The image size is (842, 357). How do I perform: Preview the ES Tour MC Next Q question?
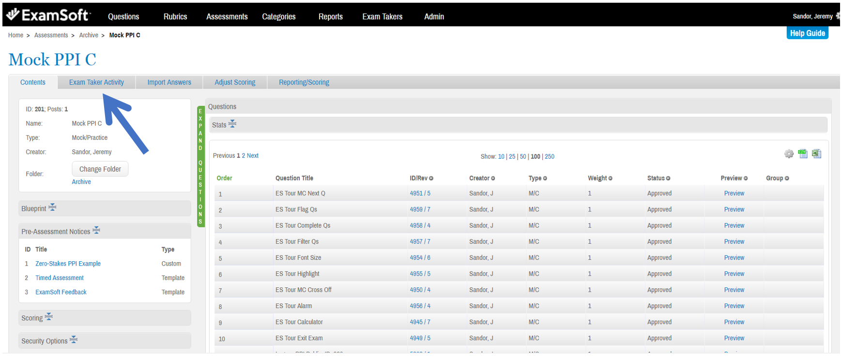(x=734, y=193)
